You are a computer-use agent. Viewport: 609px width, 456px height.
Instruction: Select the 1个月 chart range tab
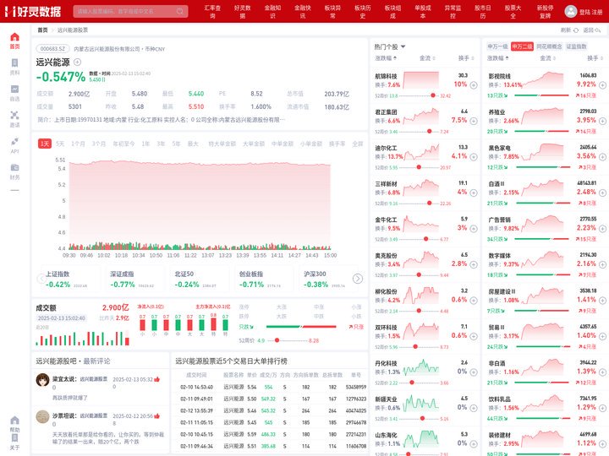[x=78, y=144]
